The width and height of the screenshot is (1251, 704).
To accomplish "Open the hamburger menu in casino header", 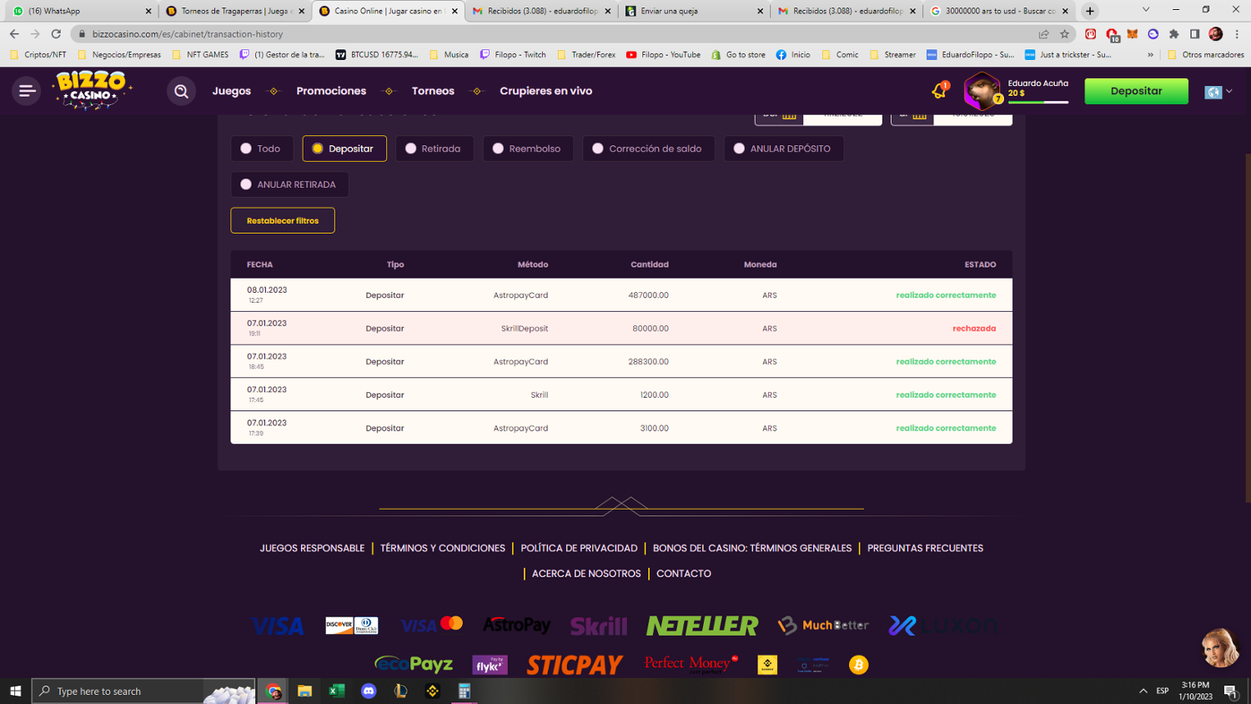I will pos(27,91).
